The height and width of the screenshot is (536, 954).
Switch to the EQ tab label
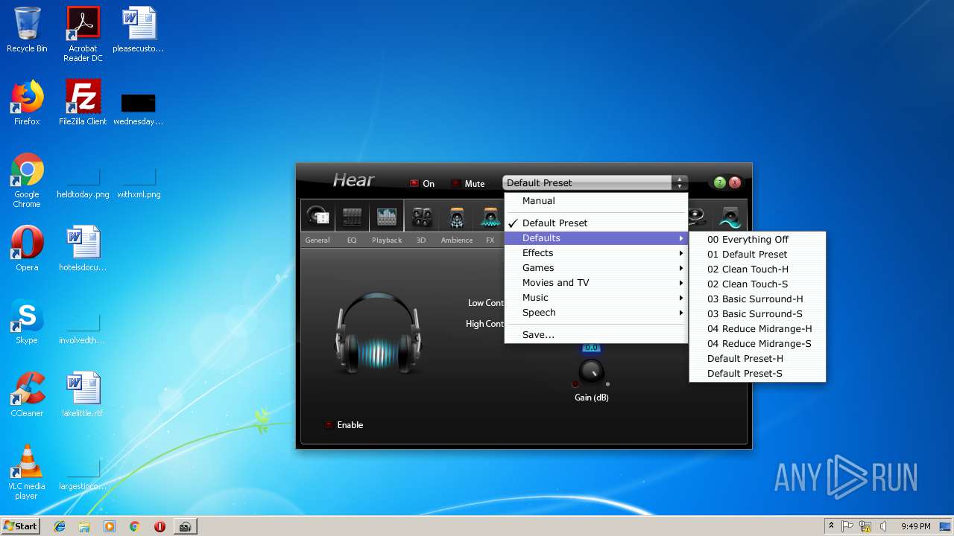[x=352, y=240]
